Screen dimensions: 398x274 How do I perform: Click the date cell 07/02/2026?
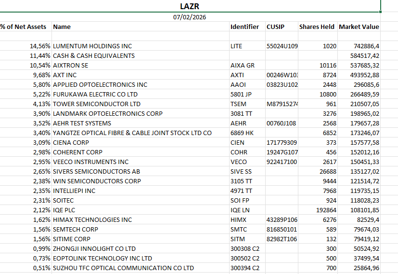click(190, 17)
